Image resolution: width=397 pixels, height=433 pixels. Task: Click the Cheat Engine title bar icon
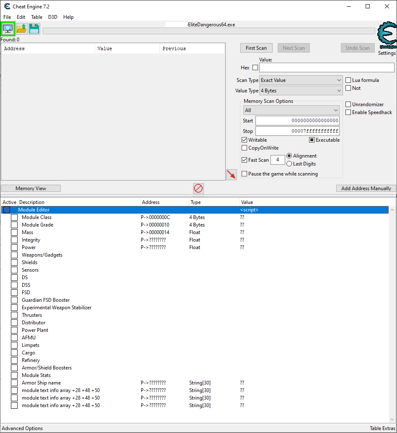click(x=7, y=7)
